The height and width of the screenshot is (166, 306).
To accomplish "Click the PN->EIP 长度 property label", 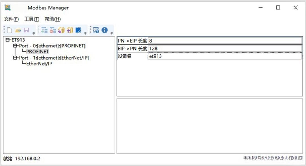I will coord(132,41).
